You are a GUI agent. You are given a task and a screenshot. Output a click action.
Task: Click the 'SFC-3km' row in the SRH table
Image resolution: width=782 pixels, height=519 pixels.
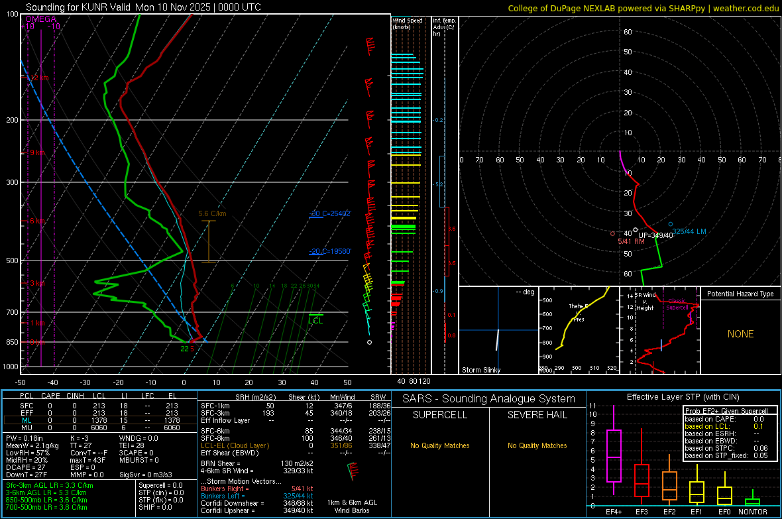pyautogui.click(x=296, y=413)
